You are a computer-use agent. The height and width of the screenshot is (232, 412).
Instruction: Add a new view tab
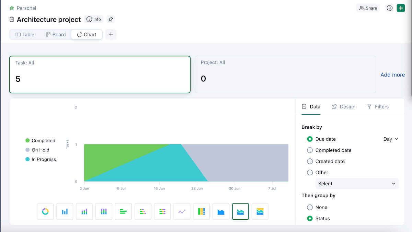111,34
